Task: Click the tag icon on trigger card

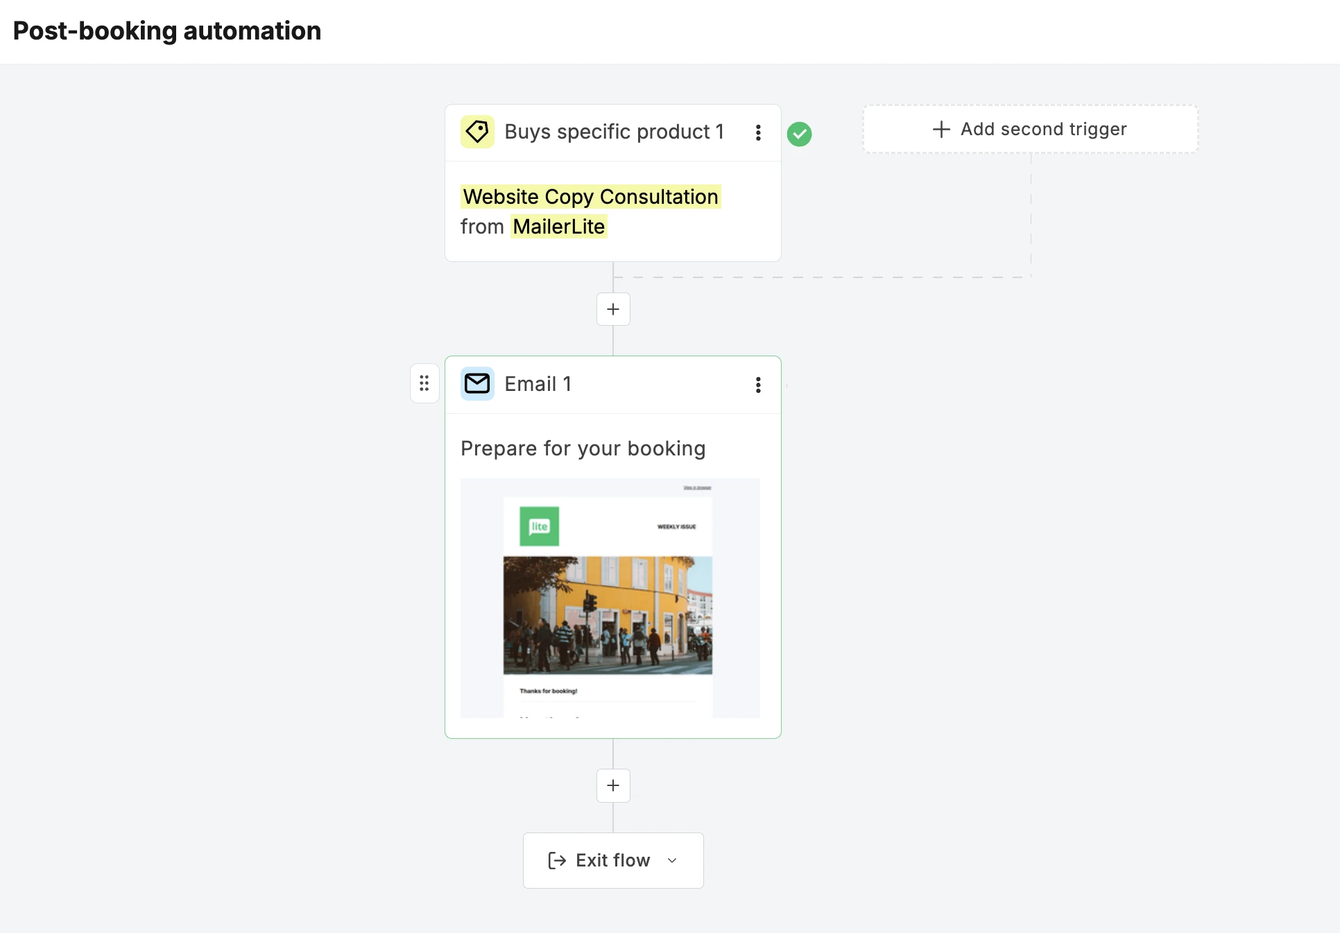Action: 477,132
